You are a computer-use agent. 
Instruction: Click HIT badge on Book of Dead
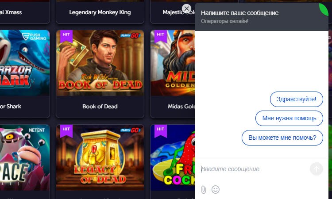click(66, 36)
